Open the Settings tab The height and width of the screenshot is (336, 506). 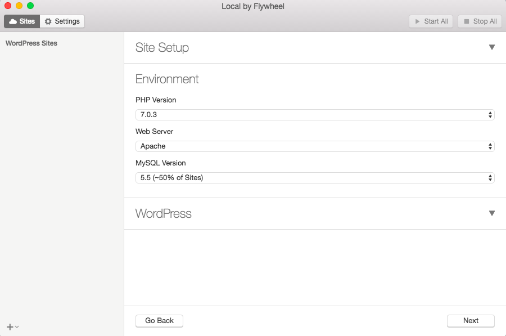pyautogui.click(x=62, y=21)
